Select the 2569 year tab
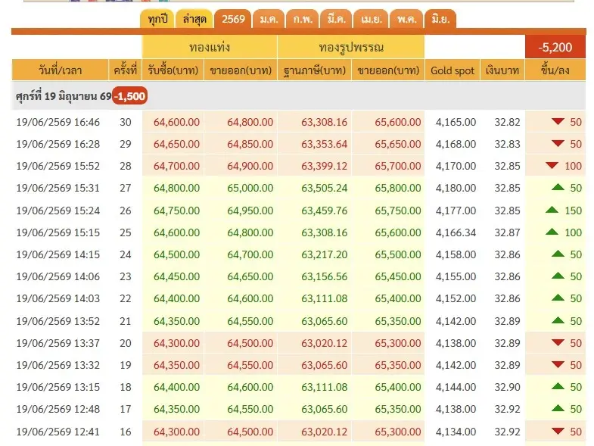 pyautogui.click(x=233, y=19)
